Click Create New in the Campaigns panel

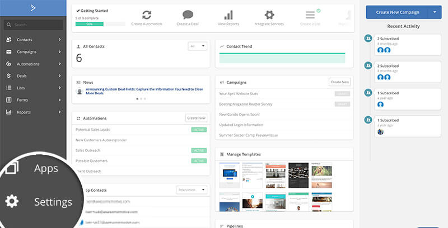point(340,82)
